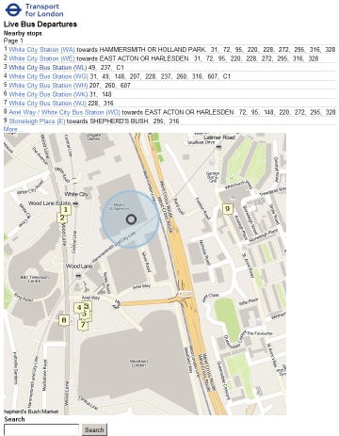This screenshot has width=339, height=436.
Task: Click the More... link below stops list
Action: [13, 129]
